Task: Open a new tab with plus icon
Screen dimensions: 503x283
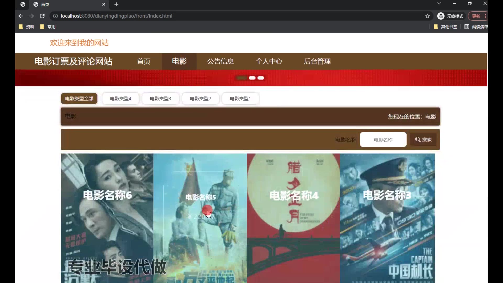Action: (116, 4)
